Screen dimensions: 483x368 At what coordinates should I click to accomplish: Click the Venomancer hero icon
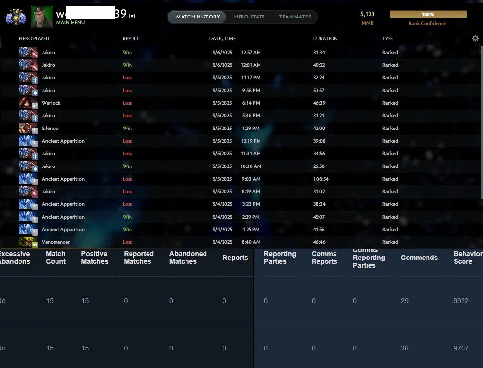pos(28,242)
